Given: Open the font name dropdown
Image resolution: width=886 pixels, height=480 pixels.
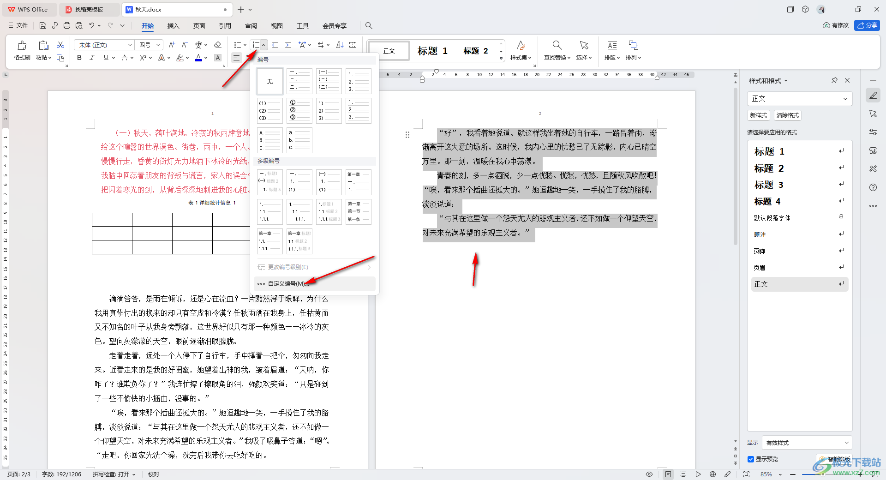Looking at the screenshot, I should (x=130, y=45).
